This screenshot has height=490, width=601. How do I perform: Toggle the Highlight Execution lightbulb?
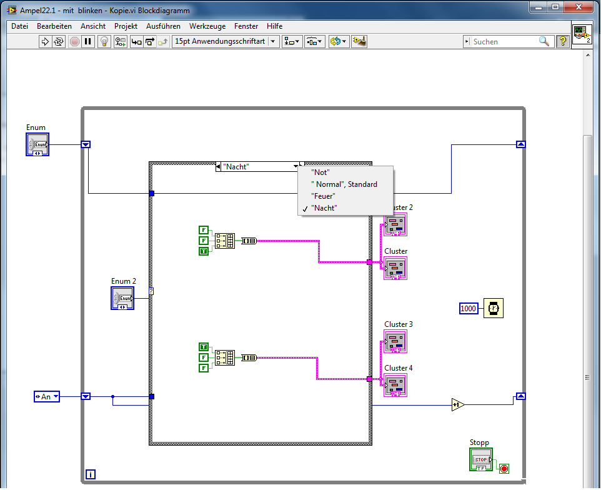point(104,41)
